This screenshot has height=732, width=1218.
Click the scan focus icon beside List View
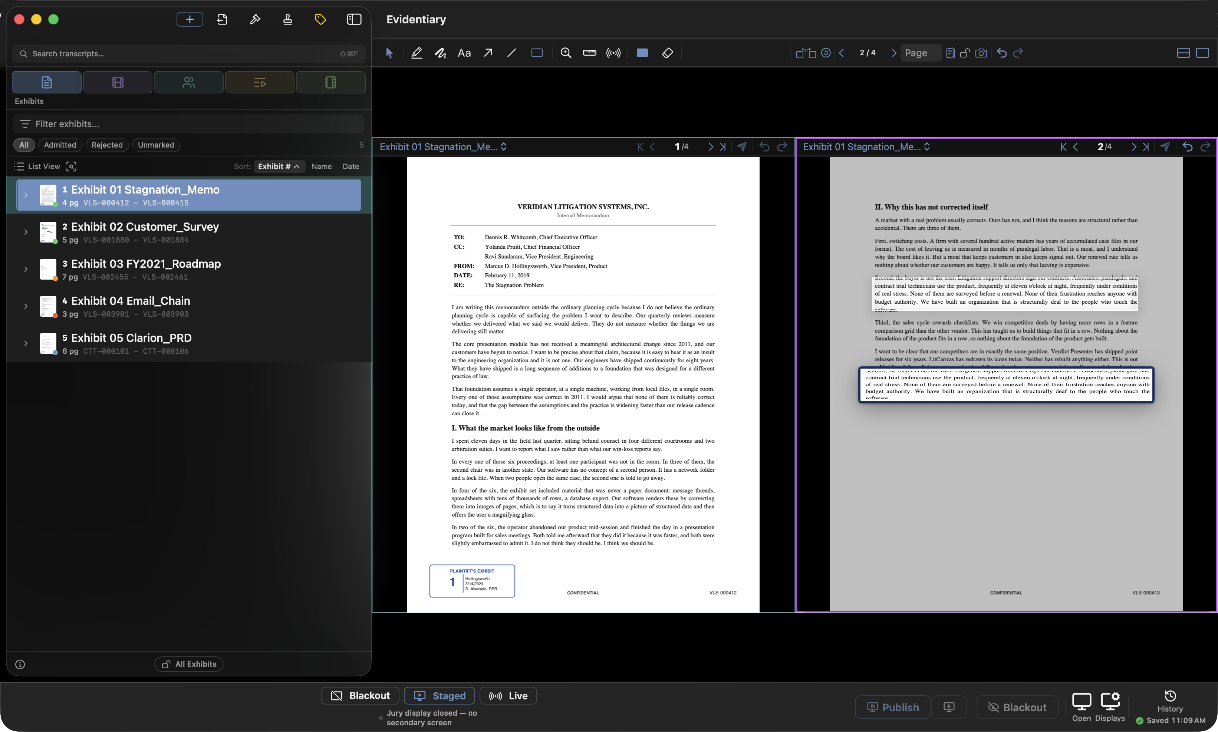coord(71,167)
